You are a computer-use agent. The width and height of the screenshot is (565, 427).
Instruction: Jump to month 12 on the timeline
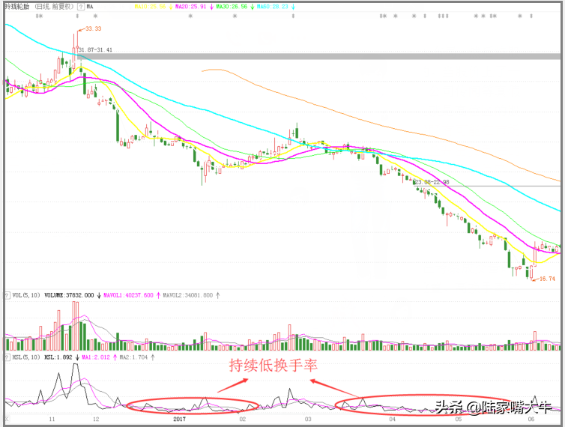tap(95, 420)
